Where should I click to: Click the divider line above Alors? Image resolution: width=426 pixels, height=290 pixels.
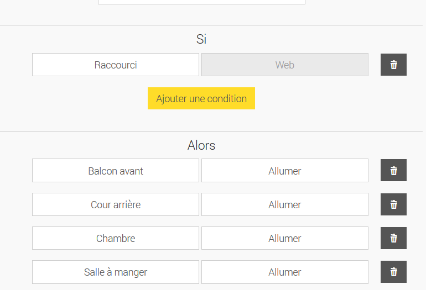[x=213, y=131]
